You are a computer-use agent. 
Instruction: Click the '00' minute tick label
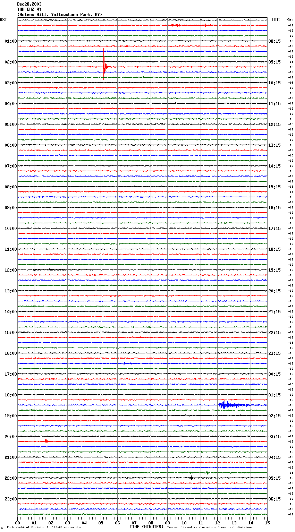[x=17, y=523]
